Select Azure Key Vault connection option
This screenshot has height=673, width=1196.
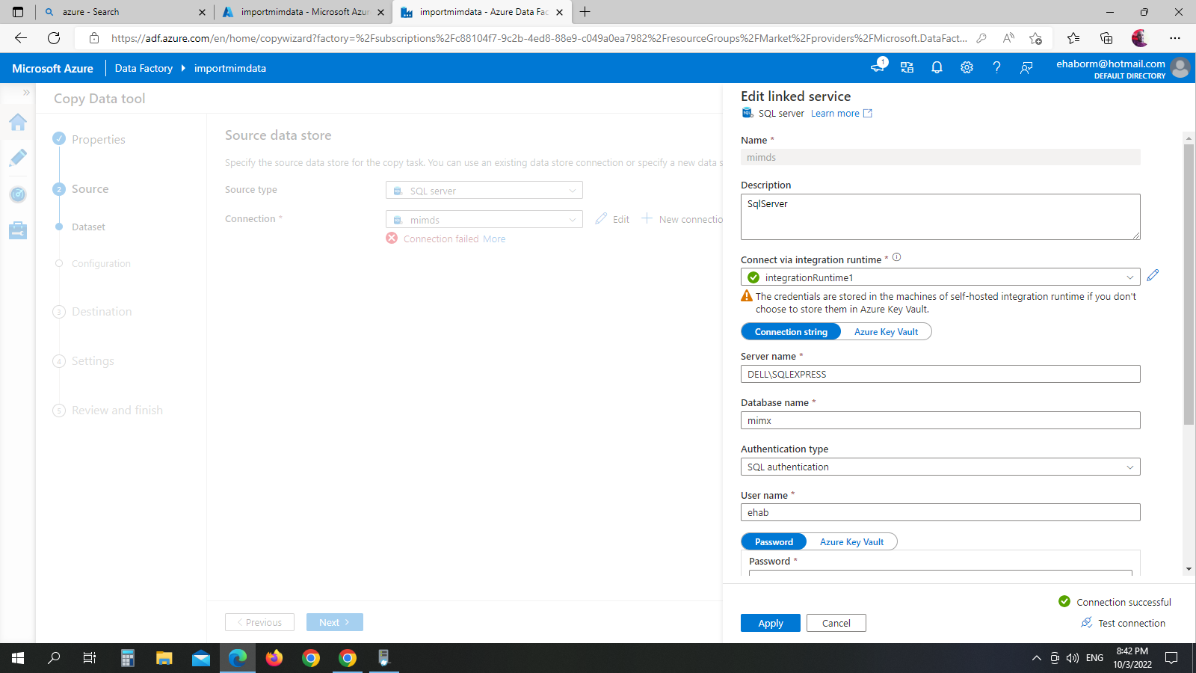886,331
